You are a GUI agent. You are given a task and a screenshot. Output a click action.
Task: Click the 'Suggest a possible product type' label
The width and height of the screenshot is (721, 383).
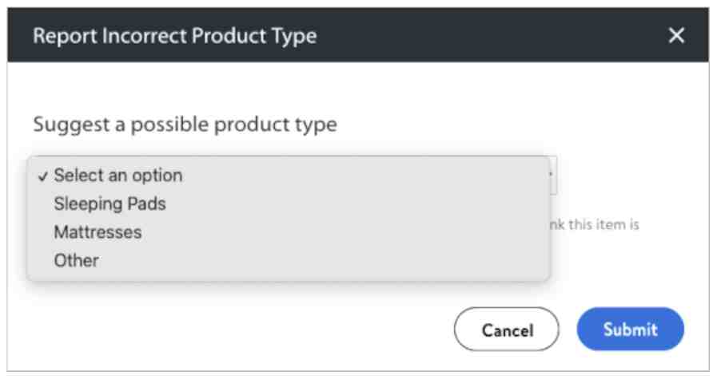pyautogui.click(x=185, y=124)
